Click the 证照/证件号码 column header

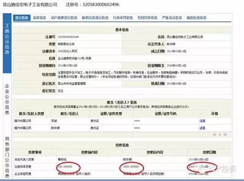tap(165, 114)
